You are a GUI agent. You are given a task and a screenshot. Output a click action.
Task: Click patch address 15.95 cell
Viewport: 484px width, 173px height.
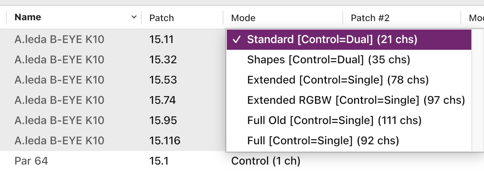163,120
